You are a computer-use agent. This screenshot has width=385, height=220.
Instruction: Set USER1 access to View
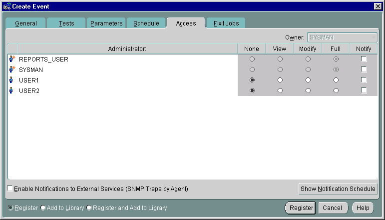[x=280, y=80]
